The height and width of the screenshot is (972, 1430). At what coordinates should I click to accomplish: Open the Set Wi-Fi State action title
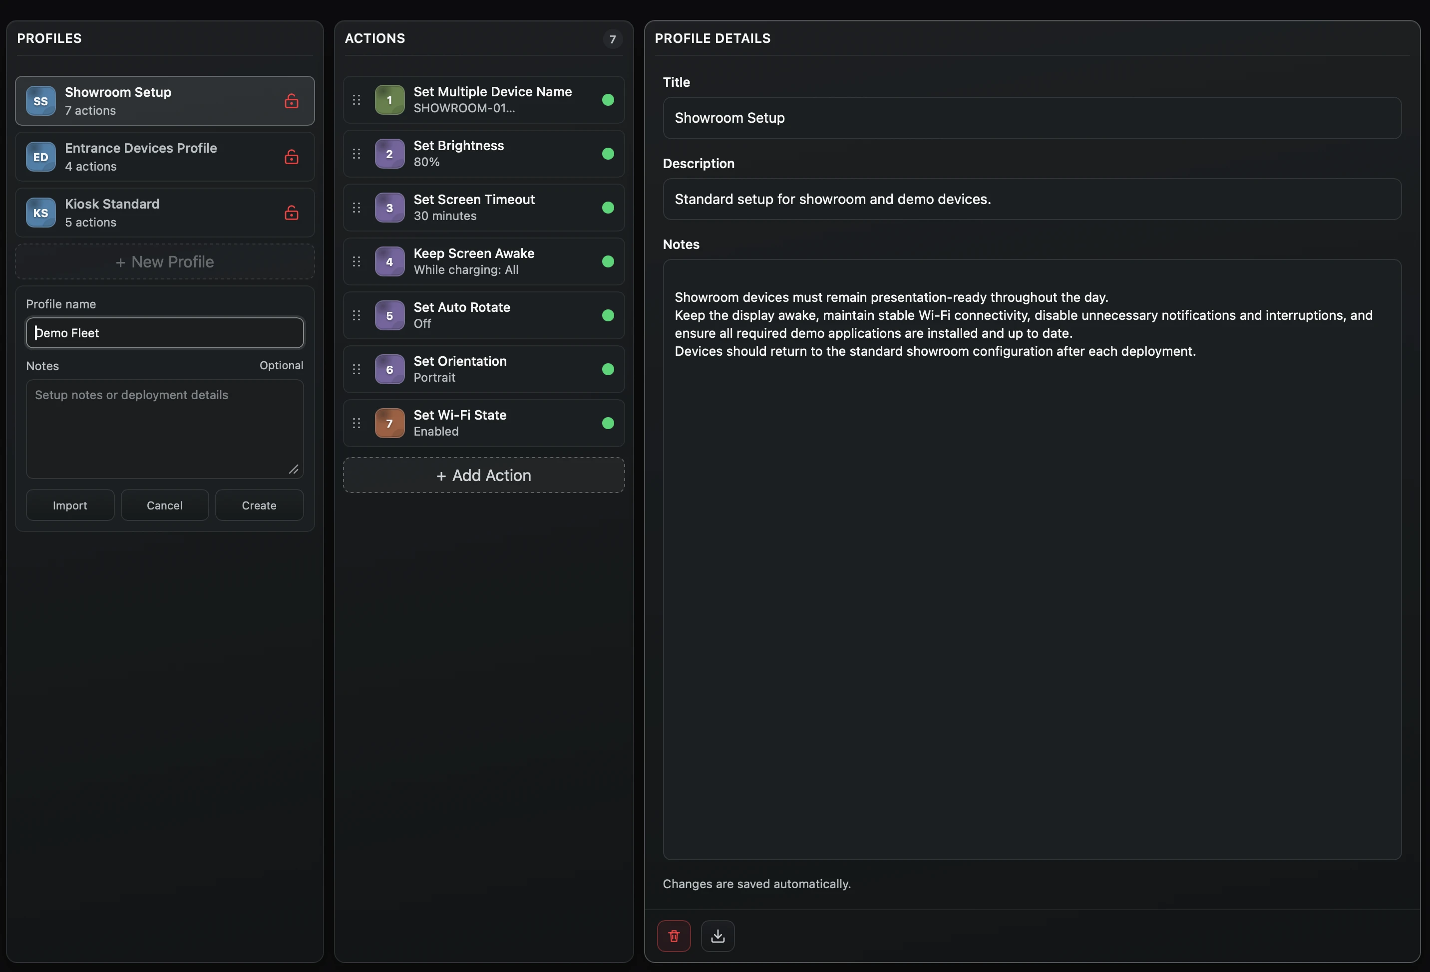click(x=460, y=415)
